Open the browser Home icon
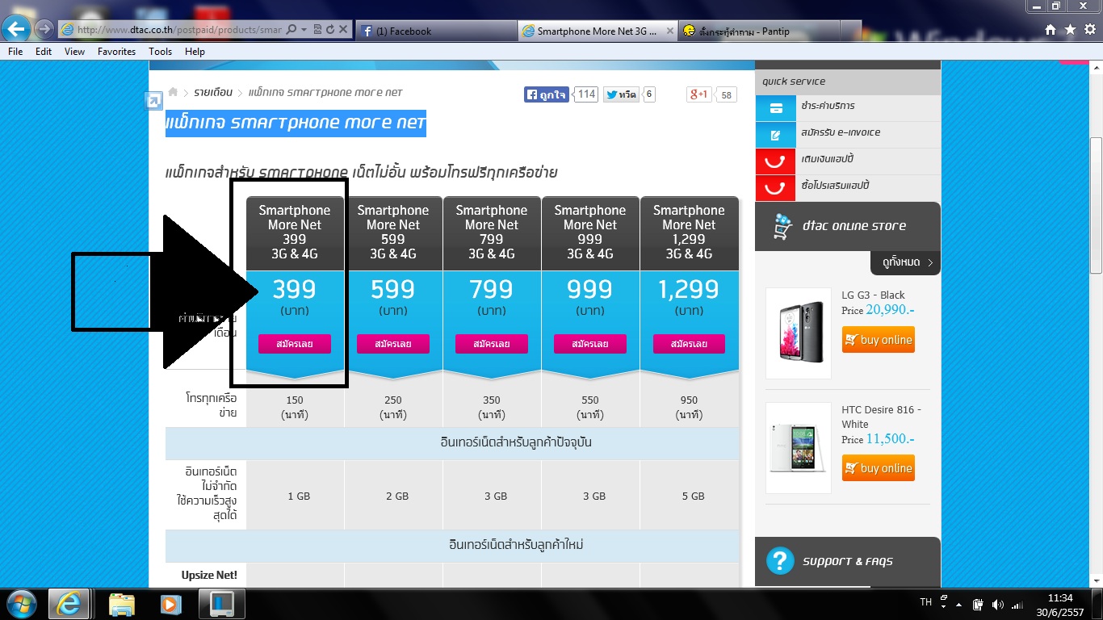The height and width of the screenshot is (620, 1103). click(1051, 30)
